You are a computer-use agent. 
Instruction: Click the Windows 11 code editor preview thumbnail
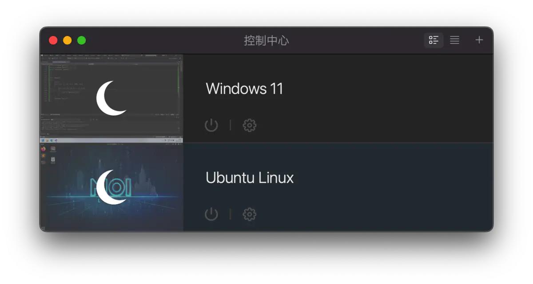[111, 98]
